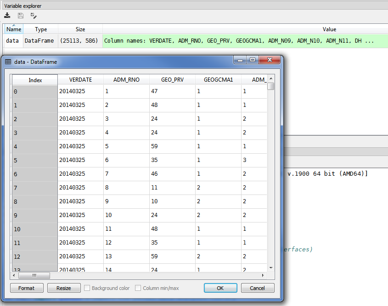Toggle the Column min/max checkbox

click(138, 288)
